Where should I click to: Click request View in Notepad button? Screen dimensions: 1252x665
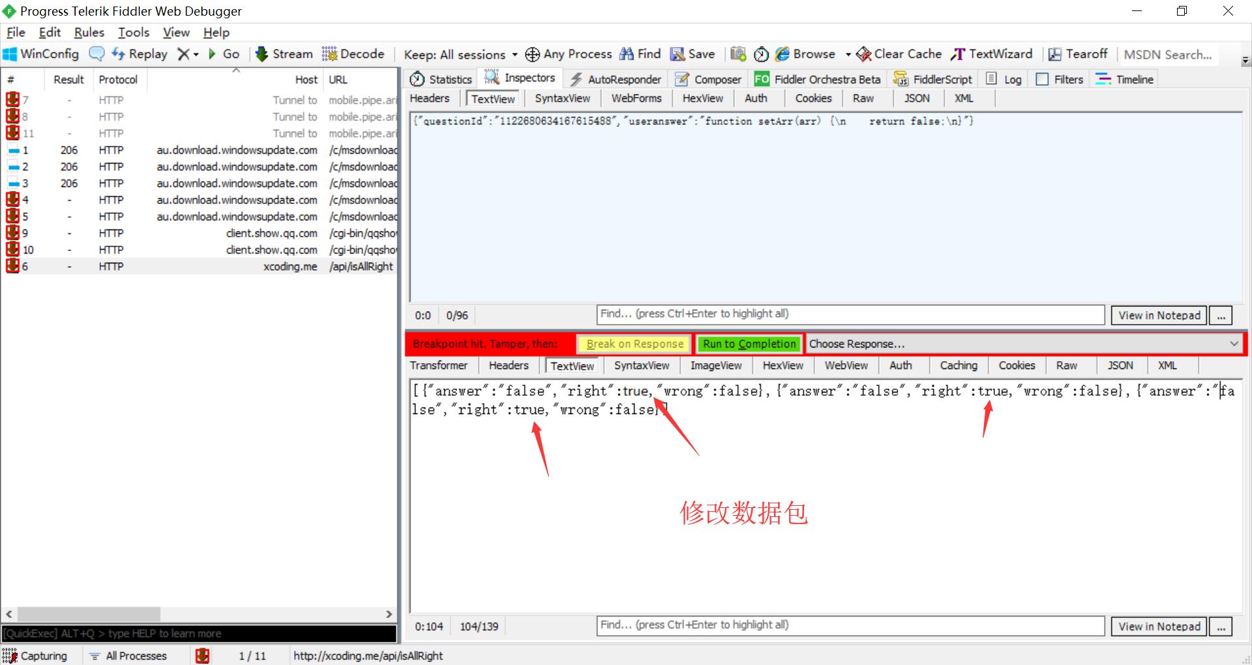coord(1159,316)
